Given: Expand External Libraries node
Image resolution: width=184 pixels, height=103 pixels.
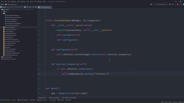Looking at the screenshot, I should click(x=1, y=57).
